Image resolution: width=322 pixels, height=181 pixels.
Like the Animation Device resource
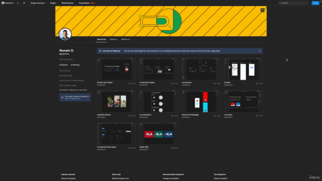coord(129,116)
